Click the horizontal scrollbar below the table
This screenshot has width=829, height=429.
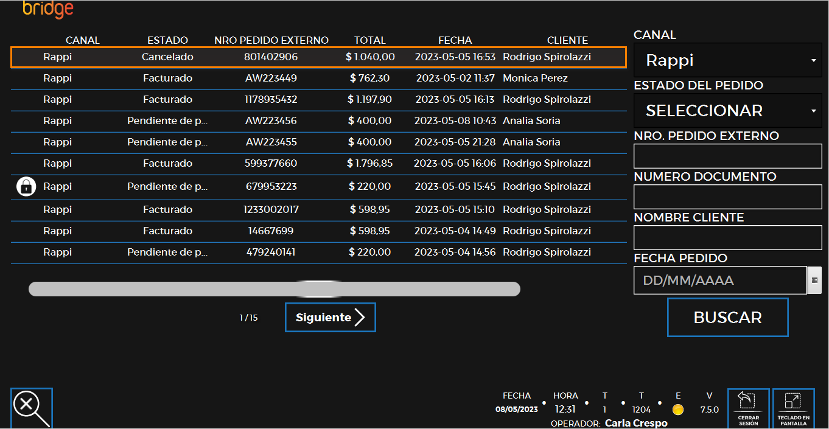[275, 289]
